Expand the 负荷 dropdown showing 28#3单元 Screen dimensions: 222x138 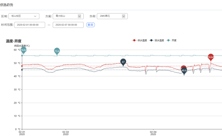(x=112, y=16)
